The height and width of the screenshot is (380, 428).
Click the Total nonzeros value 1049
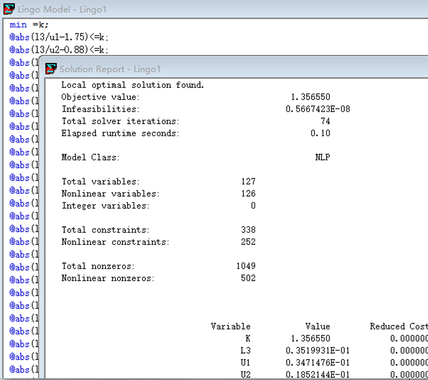point(246,266)
